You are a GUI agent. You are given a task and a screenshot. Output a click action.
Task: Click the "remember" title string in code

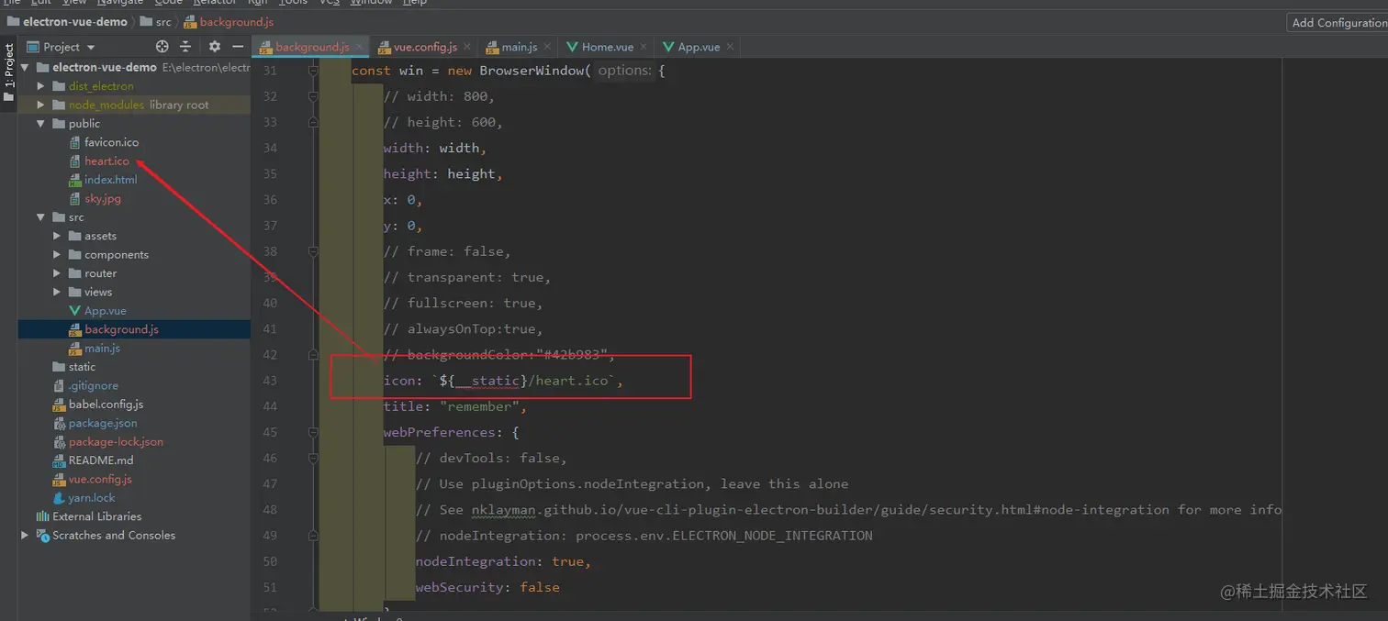tap(478, 406)
